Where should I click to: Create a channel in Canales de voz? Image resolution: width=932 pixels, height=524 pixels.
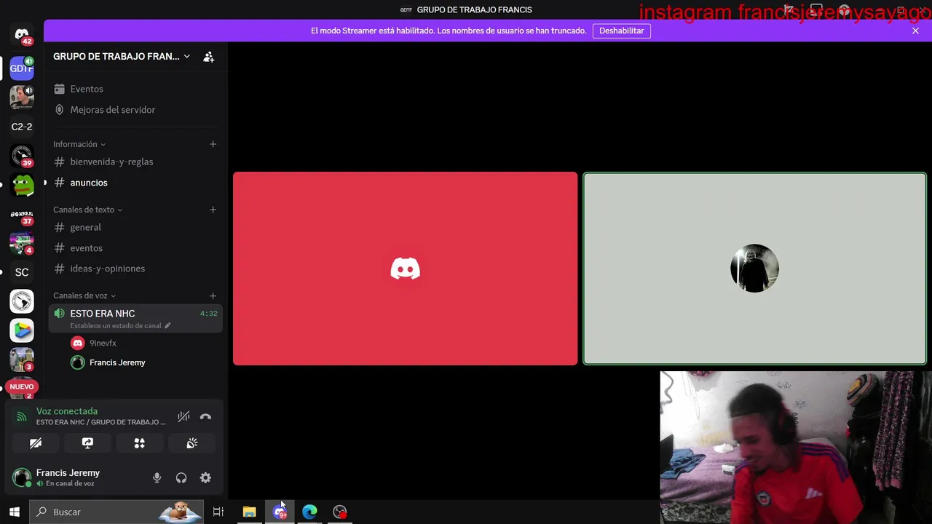click(213, 295)
